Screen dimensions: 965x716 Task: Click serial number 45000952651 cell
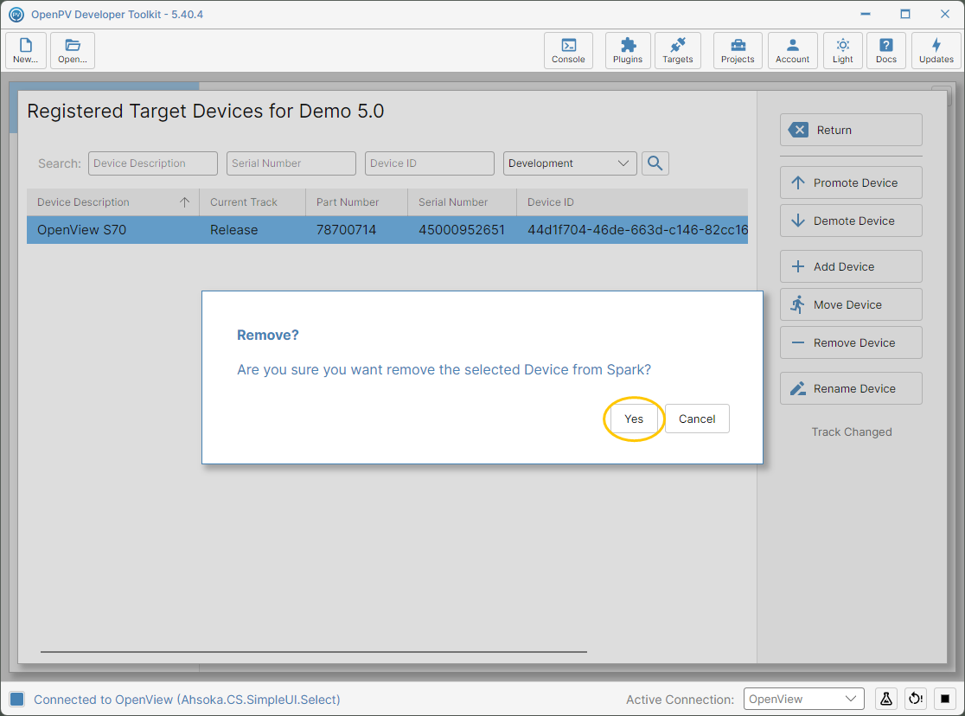coord(462,230)
